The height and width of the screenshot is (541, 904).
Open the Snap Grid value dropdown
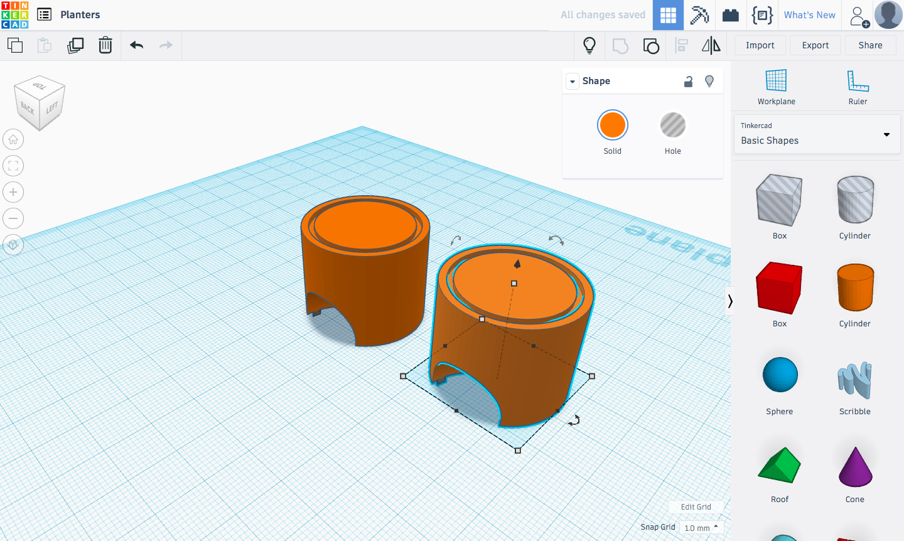701,528
